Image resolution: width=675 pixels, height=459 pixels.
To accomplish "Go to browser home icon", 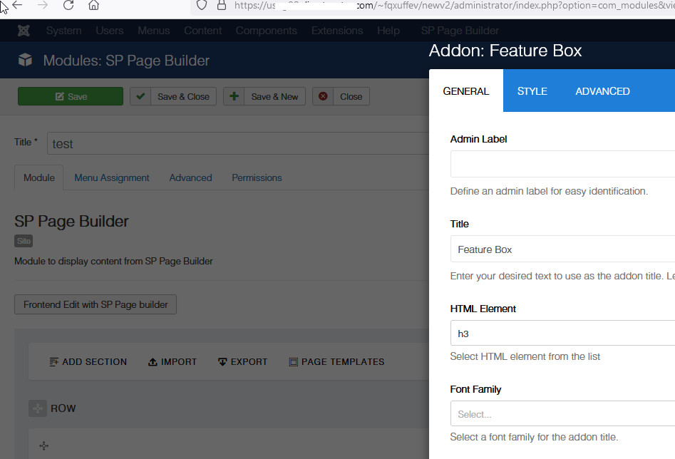I will [93, 6].
